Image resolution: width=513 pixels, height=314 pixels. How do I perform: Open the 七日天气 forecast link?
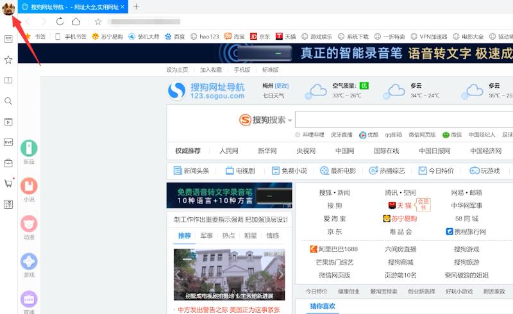(x=273, y=95)
